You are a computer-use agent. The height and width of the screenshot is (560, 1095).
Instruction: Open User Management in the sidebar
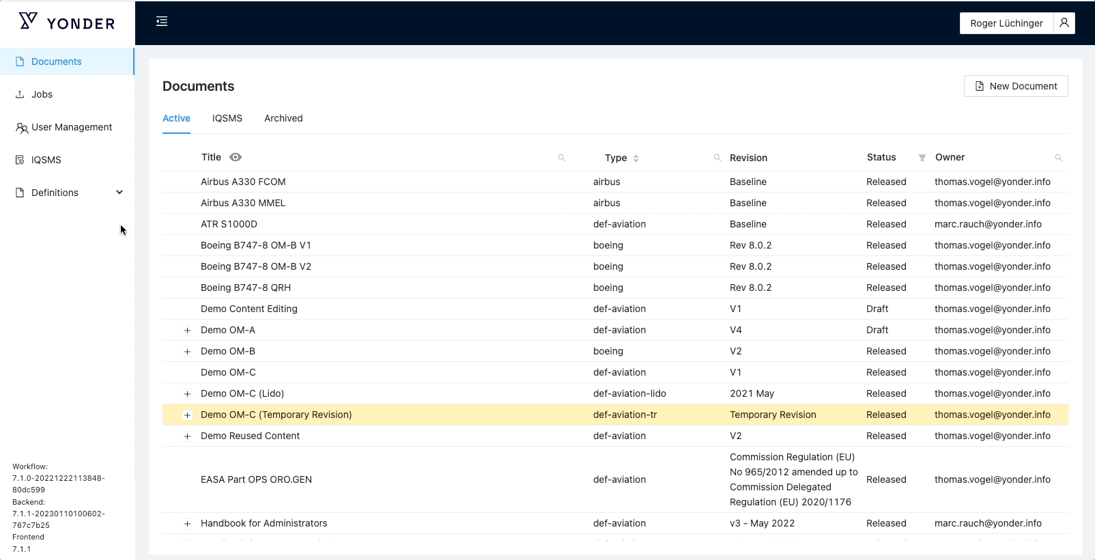[67, 127]
